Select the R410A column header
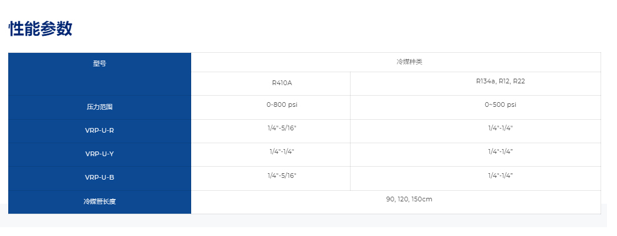 click(x=282, y=83)
